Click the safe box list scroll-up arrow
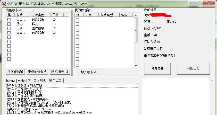Screen dimensions: 217x115 coord(136,15)
